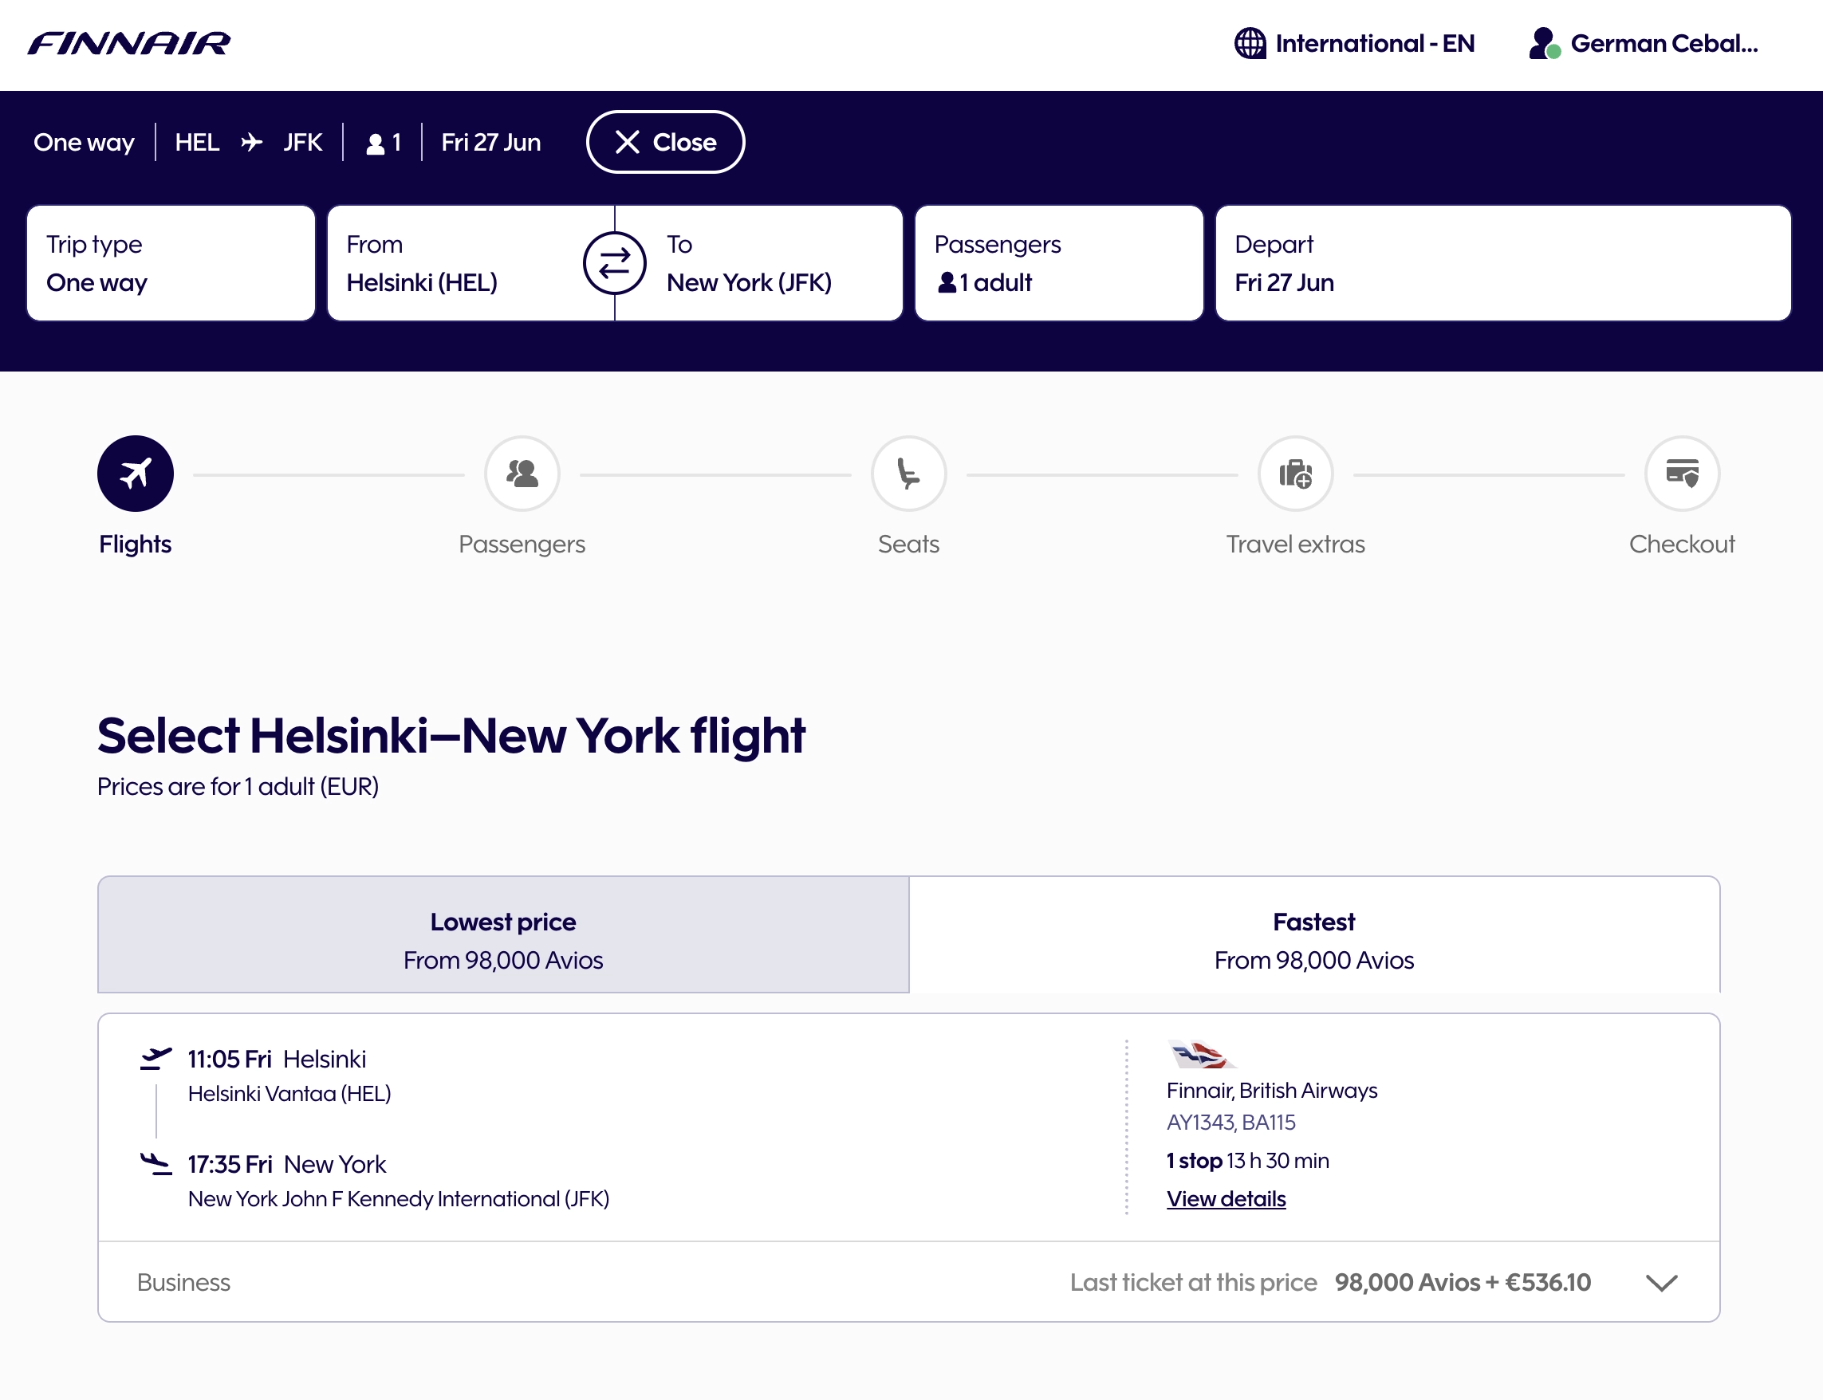
Task: Click the Passengers step icon
Action: tap(522, 474)
